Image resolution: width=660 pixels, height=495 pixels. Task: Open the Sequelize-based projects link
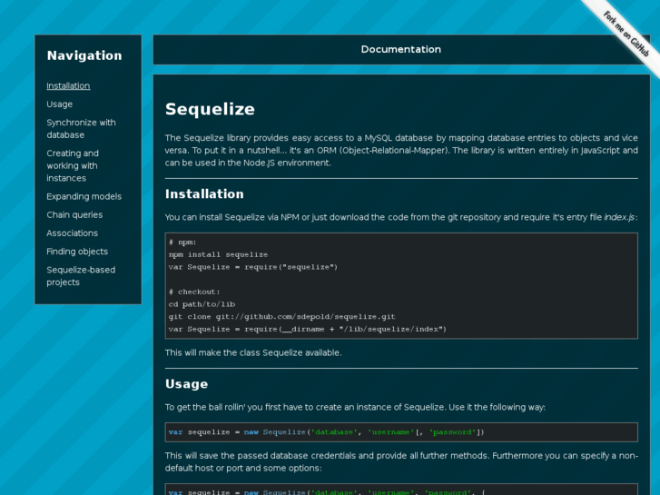tap(81, 276)
